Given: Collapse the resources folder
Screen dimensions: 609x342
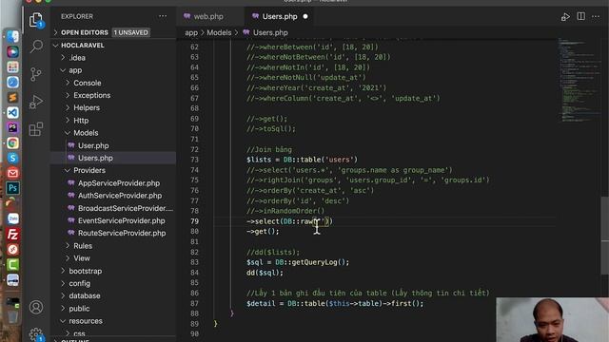Looking at the screenshot, I should point(86,321).
